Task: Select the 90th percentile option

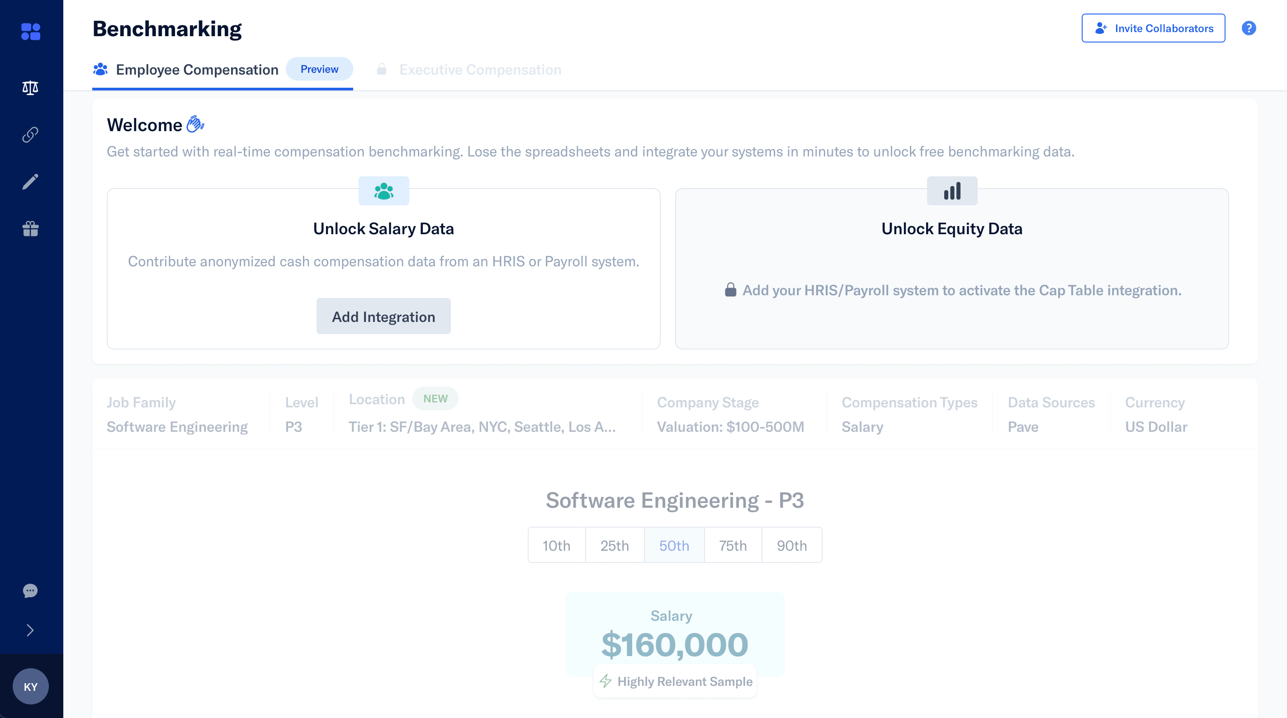Action: (x=791, y=545)
